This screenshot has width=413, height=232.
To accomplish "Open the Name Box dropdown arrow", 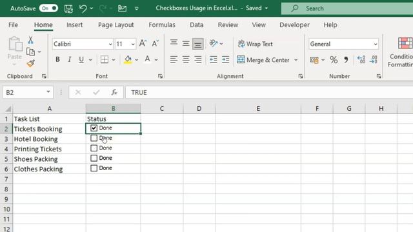I will 48,92.
